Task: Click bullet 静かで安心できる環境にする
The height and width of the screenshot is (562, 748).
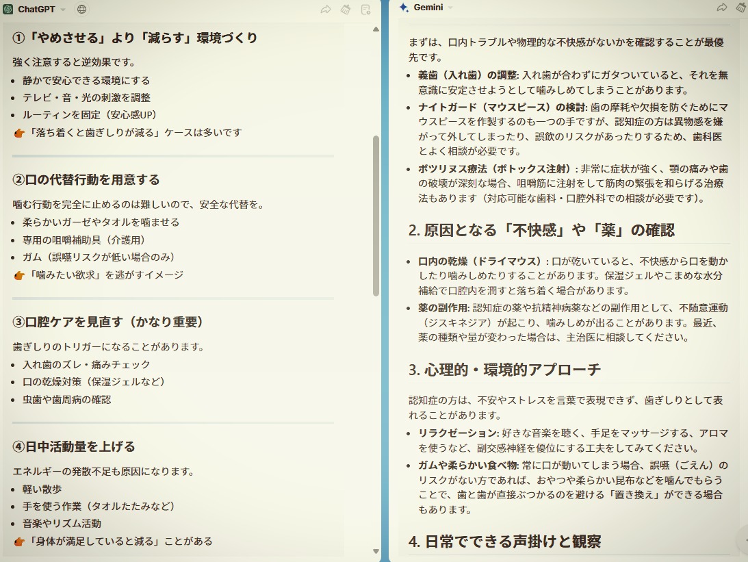Action: pos(86,81)
